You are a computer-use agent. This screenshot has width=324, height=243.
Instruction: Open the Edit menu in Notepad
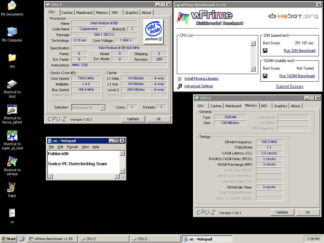click(x=60, y=147)
